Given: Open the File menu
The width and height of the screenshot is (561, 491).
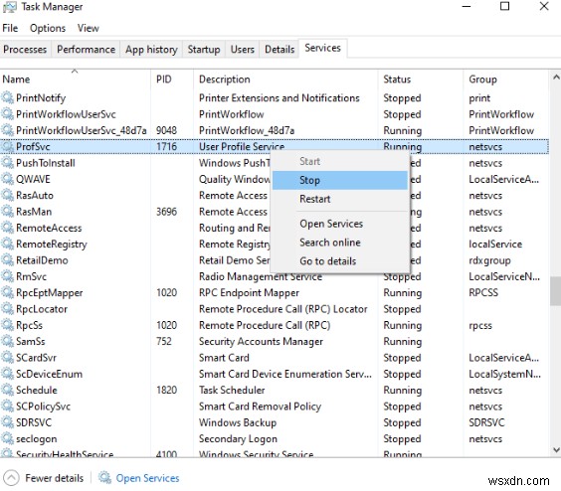Looking at the screenshot, I should coord(10,28).
